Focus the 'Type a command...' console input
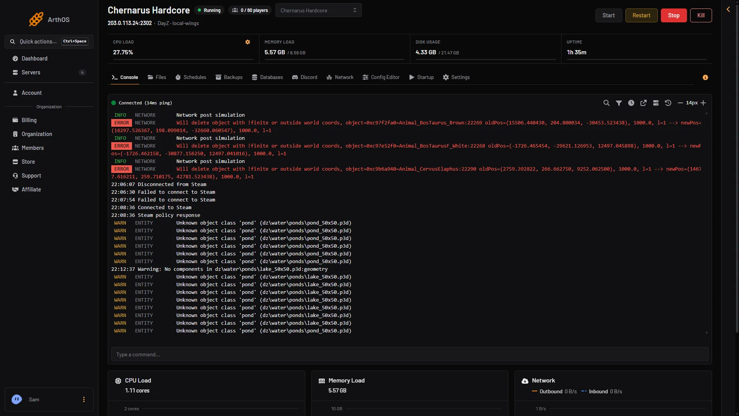Image resolution: width=739 pixels, height=416 pixels. pyautogui.click(x=410, y=354)
